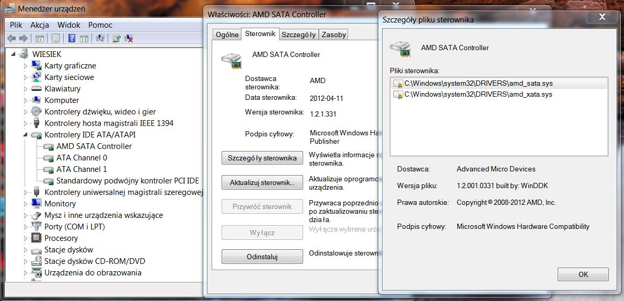Click the Aktualizuj sterownik... button
624x301 pixels.
coord(262,183)
